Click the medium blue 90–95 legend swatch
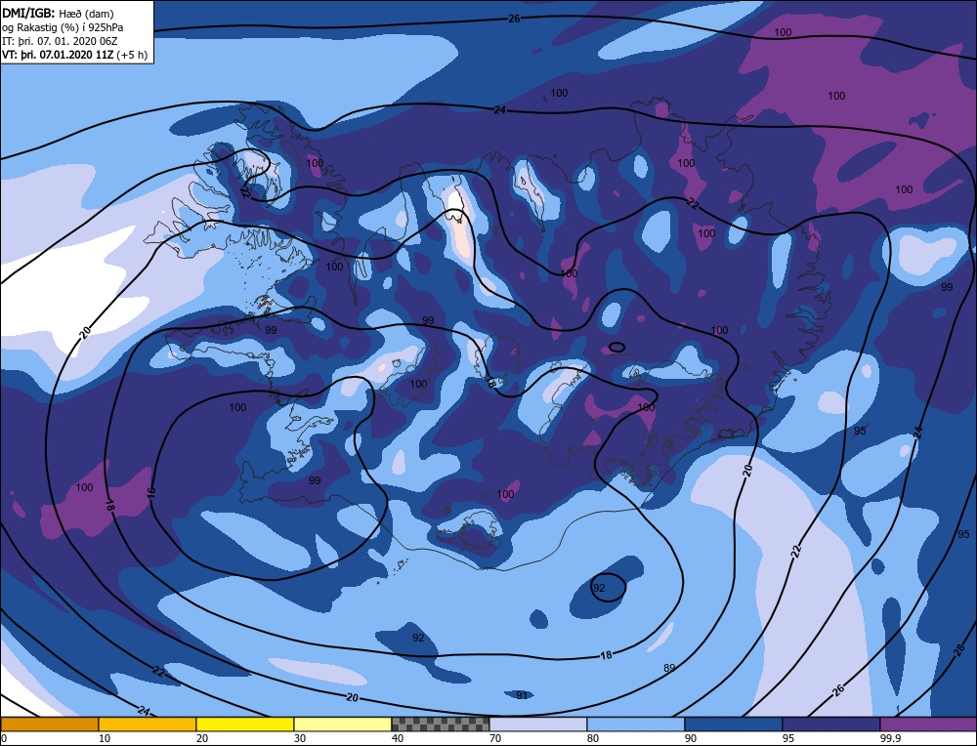This screenshot has width=977, height=746. tap(734, 724)
